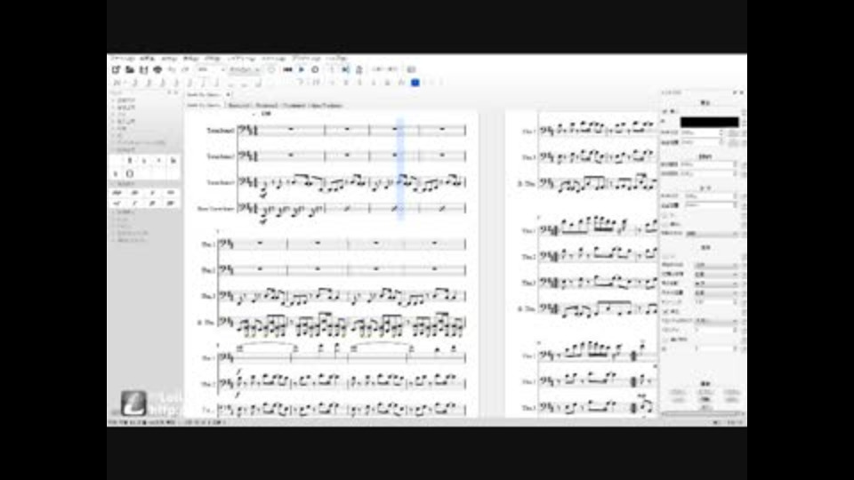Open the second menu bar item
This screenshot has height=480, width=854.
[x=147, y=59]
